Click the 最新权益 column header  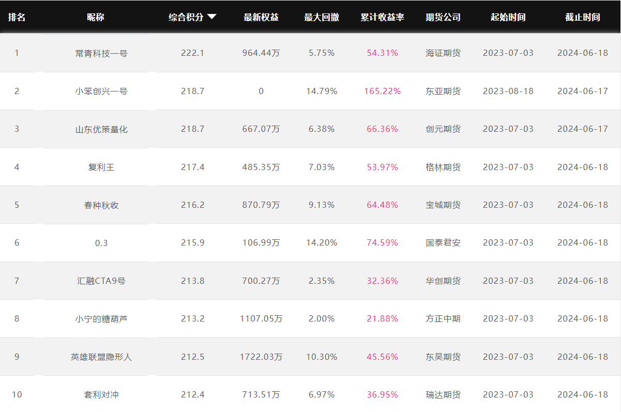click(261, 17)
